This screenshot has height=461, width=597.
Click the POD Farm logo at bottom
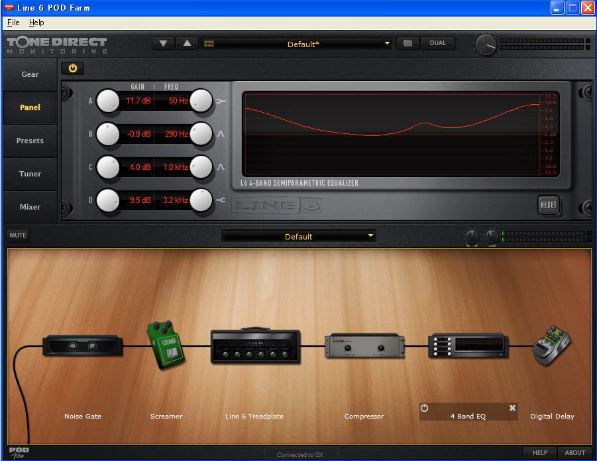(x=19, y=452)
